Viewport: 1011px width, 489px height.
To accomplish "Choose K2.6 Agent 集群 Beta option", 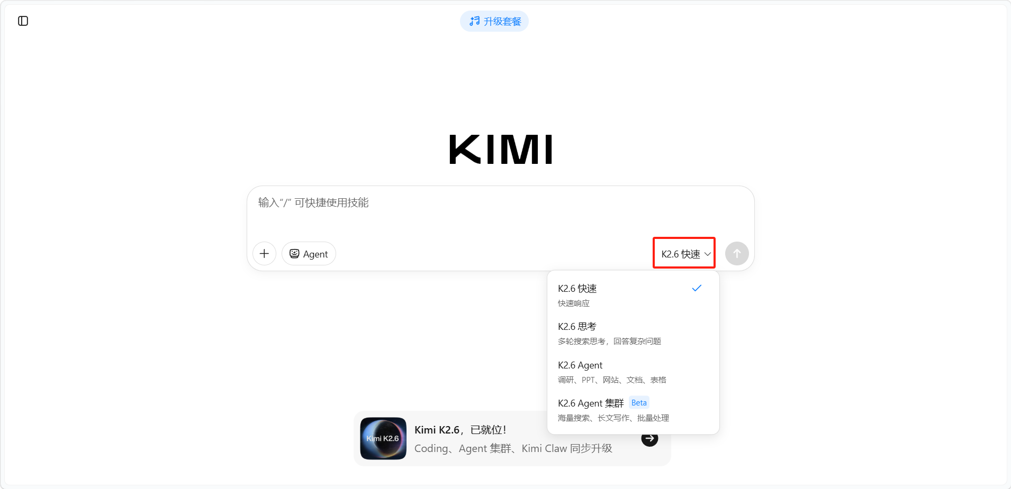I will pyautogui.click(x=633, y=410).
